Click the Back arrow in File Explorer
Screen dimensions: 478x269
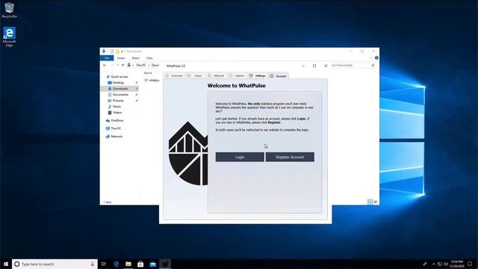coord(105,65)
